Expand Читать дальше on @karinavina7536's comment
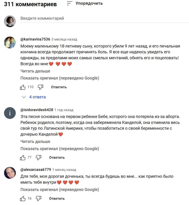This screenshot has height=205, width=189. (x=35, y=71)
